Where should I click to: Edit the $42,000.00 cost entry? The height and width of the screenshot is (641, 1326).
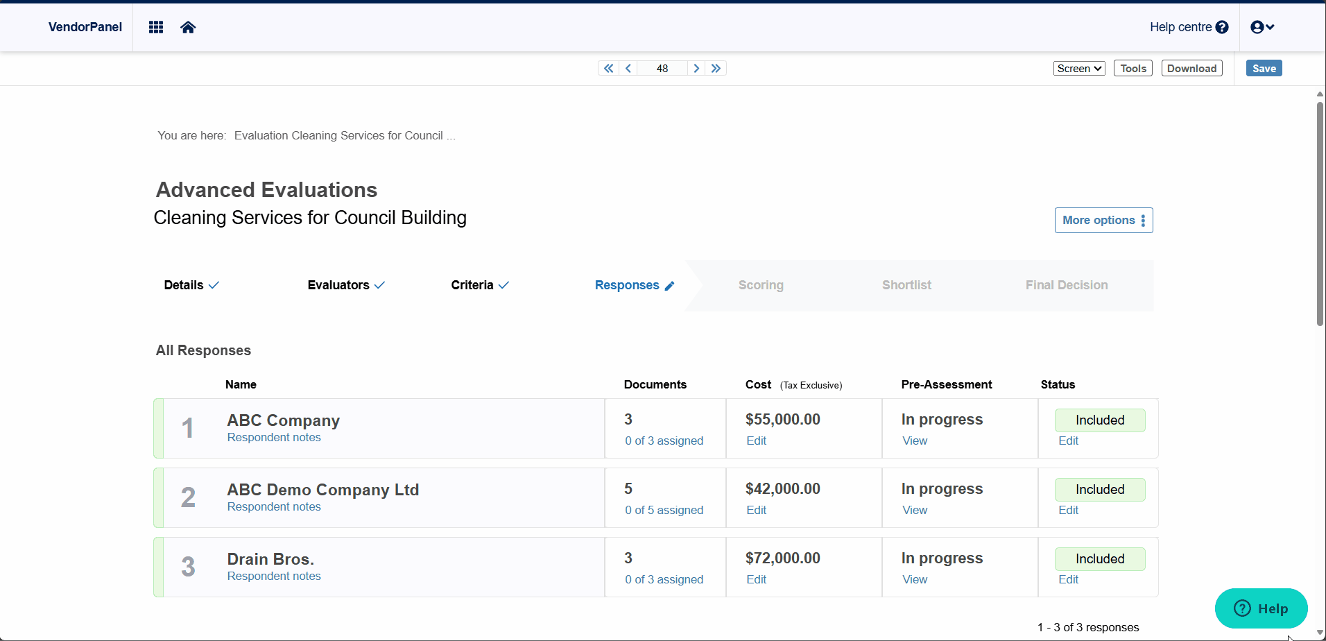(756, 510)
